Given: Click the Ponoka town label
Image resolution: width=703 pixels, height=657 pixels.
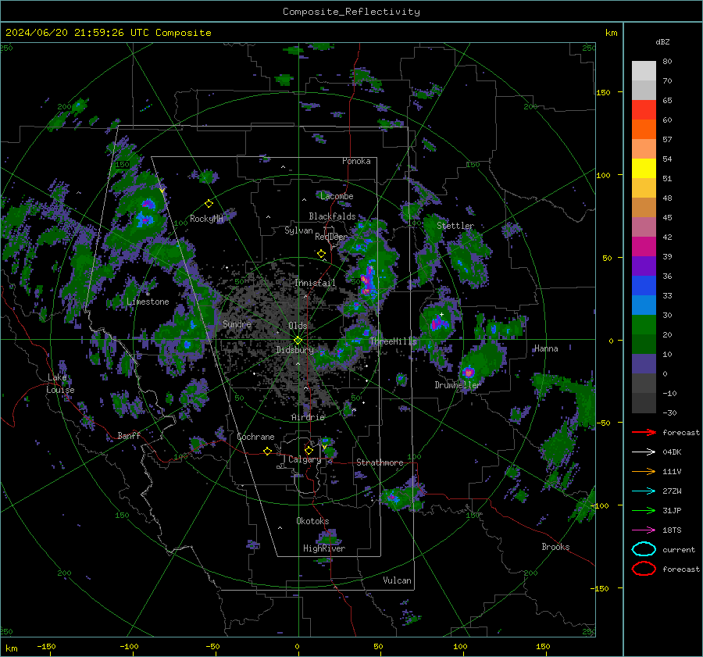Looking at the screenshot, I should (x=356, y=161).
